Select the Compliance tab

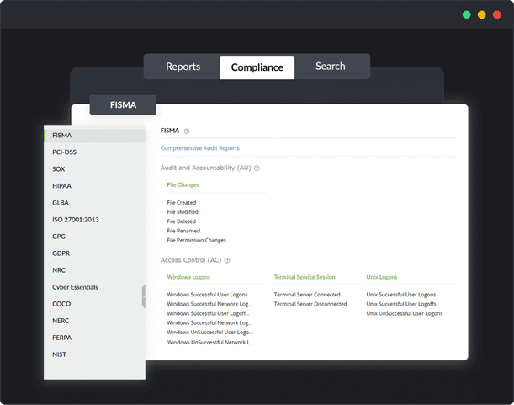click(257, 67)
